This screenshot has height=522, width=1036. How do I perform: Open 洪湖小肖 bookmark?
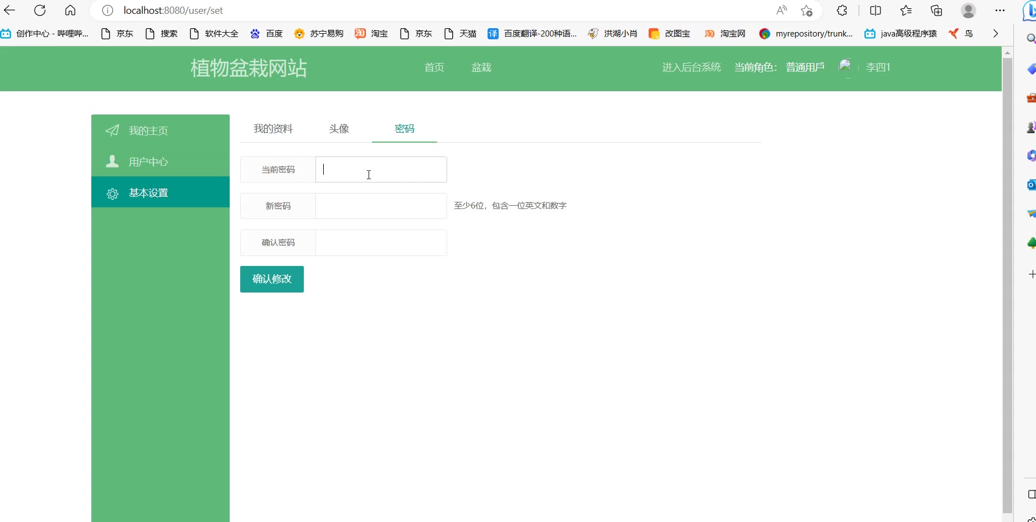613,34
